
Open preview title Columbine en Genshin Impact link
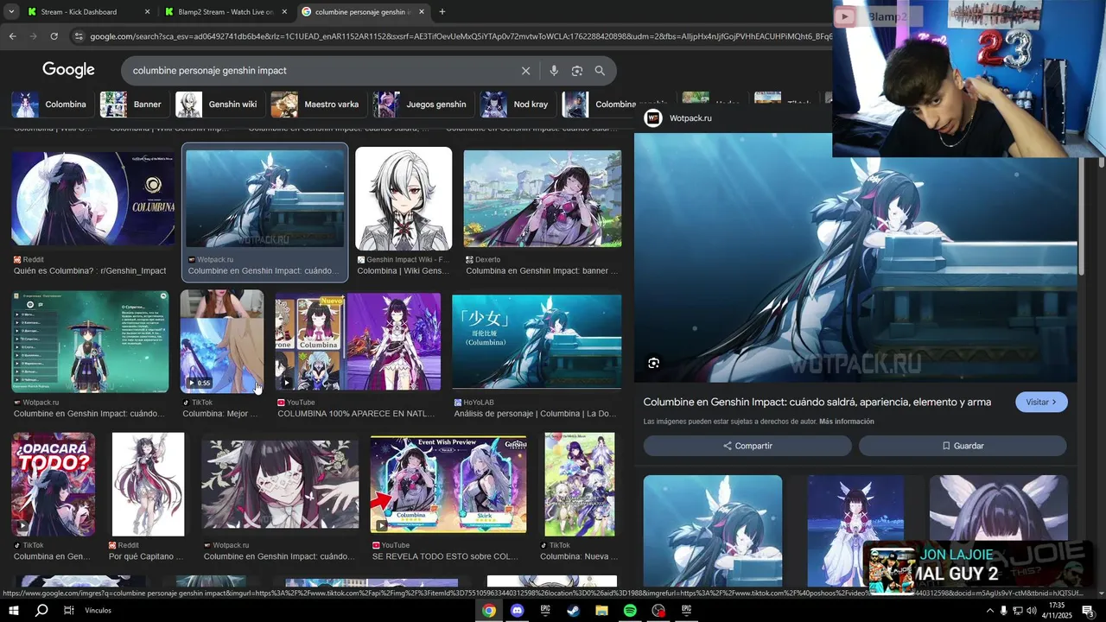tap(817, 402)
